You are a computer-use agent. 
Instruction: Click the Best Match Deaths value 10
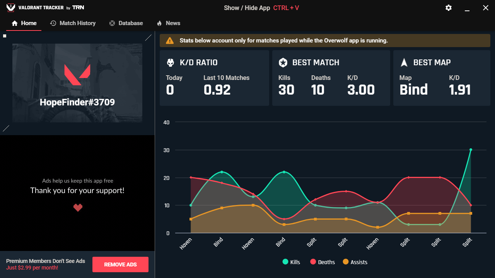pyautogui.click(x=318, y=90)
